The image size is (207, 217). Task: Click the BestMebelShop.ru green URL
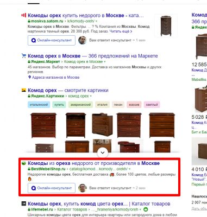pos(48,169)
